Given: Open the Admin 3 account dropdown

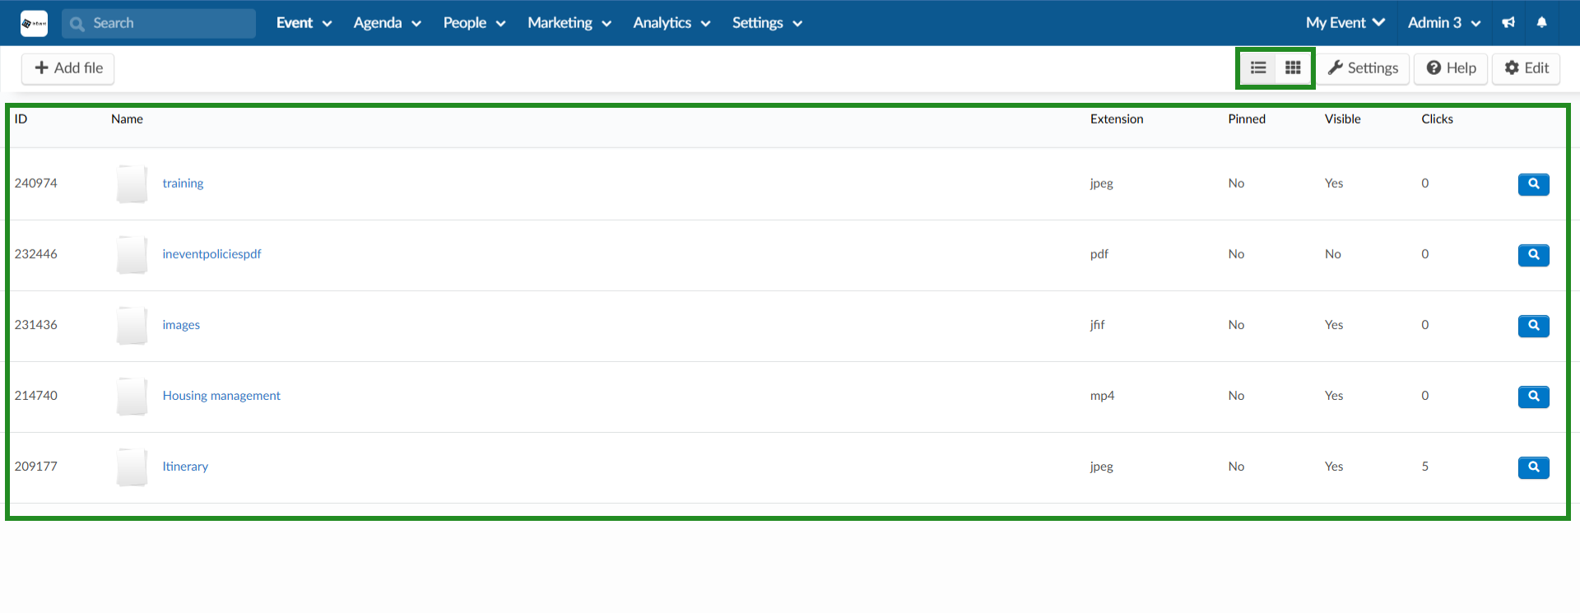Looking at the screenshot, I should click(x=1443, y=23).
